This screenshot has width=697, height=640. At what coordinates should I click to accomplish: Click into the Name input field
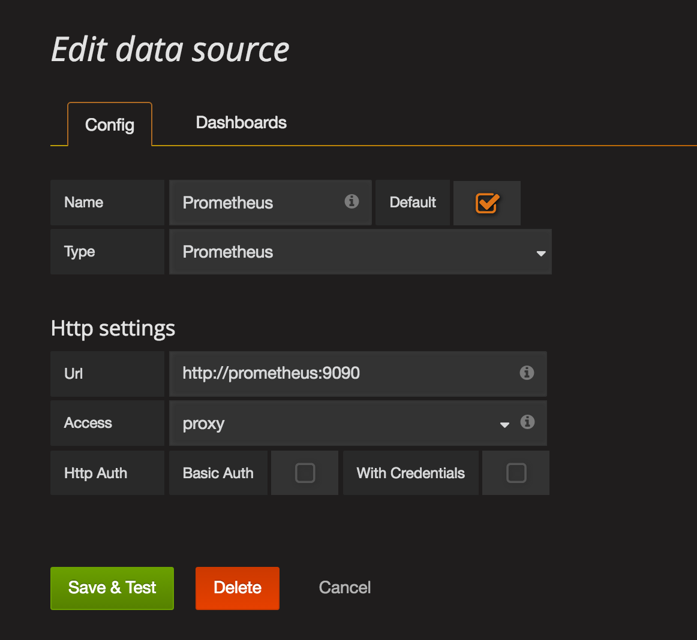pyautogui.click(x=271, y=203)
